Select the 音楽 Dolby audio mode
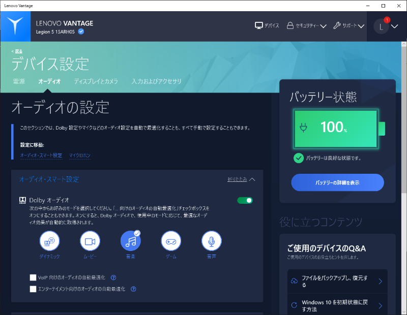This screenshot has width=407, height=315. (x=130, y=243)
